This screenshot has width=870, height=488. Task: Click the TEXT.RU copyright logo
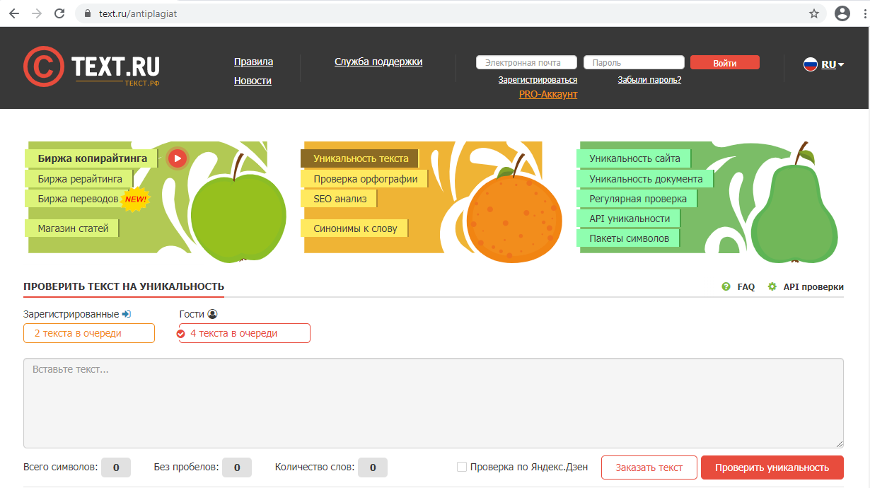43,66
